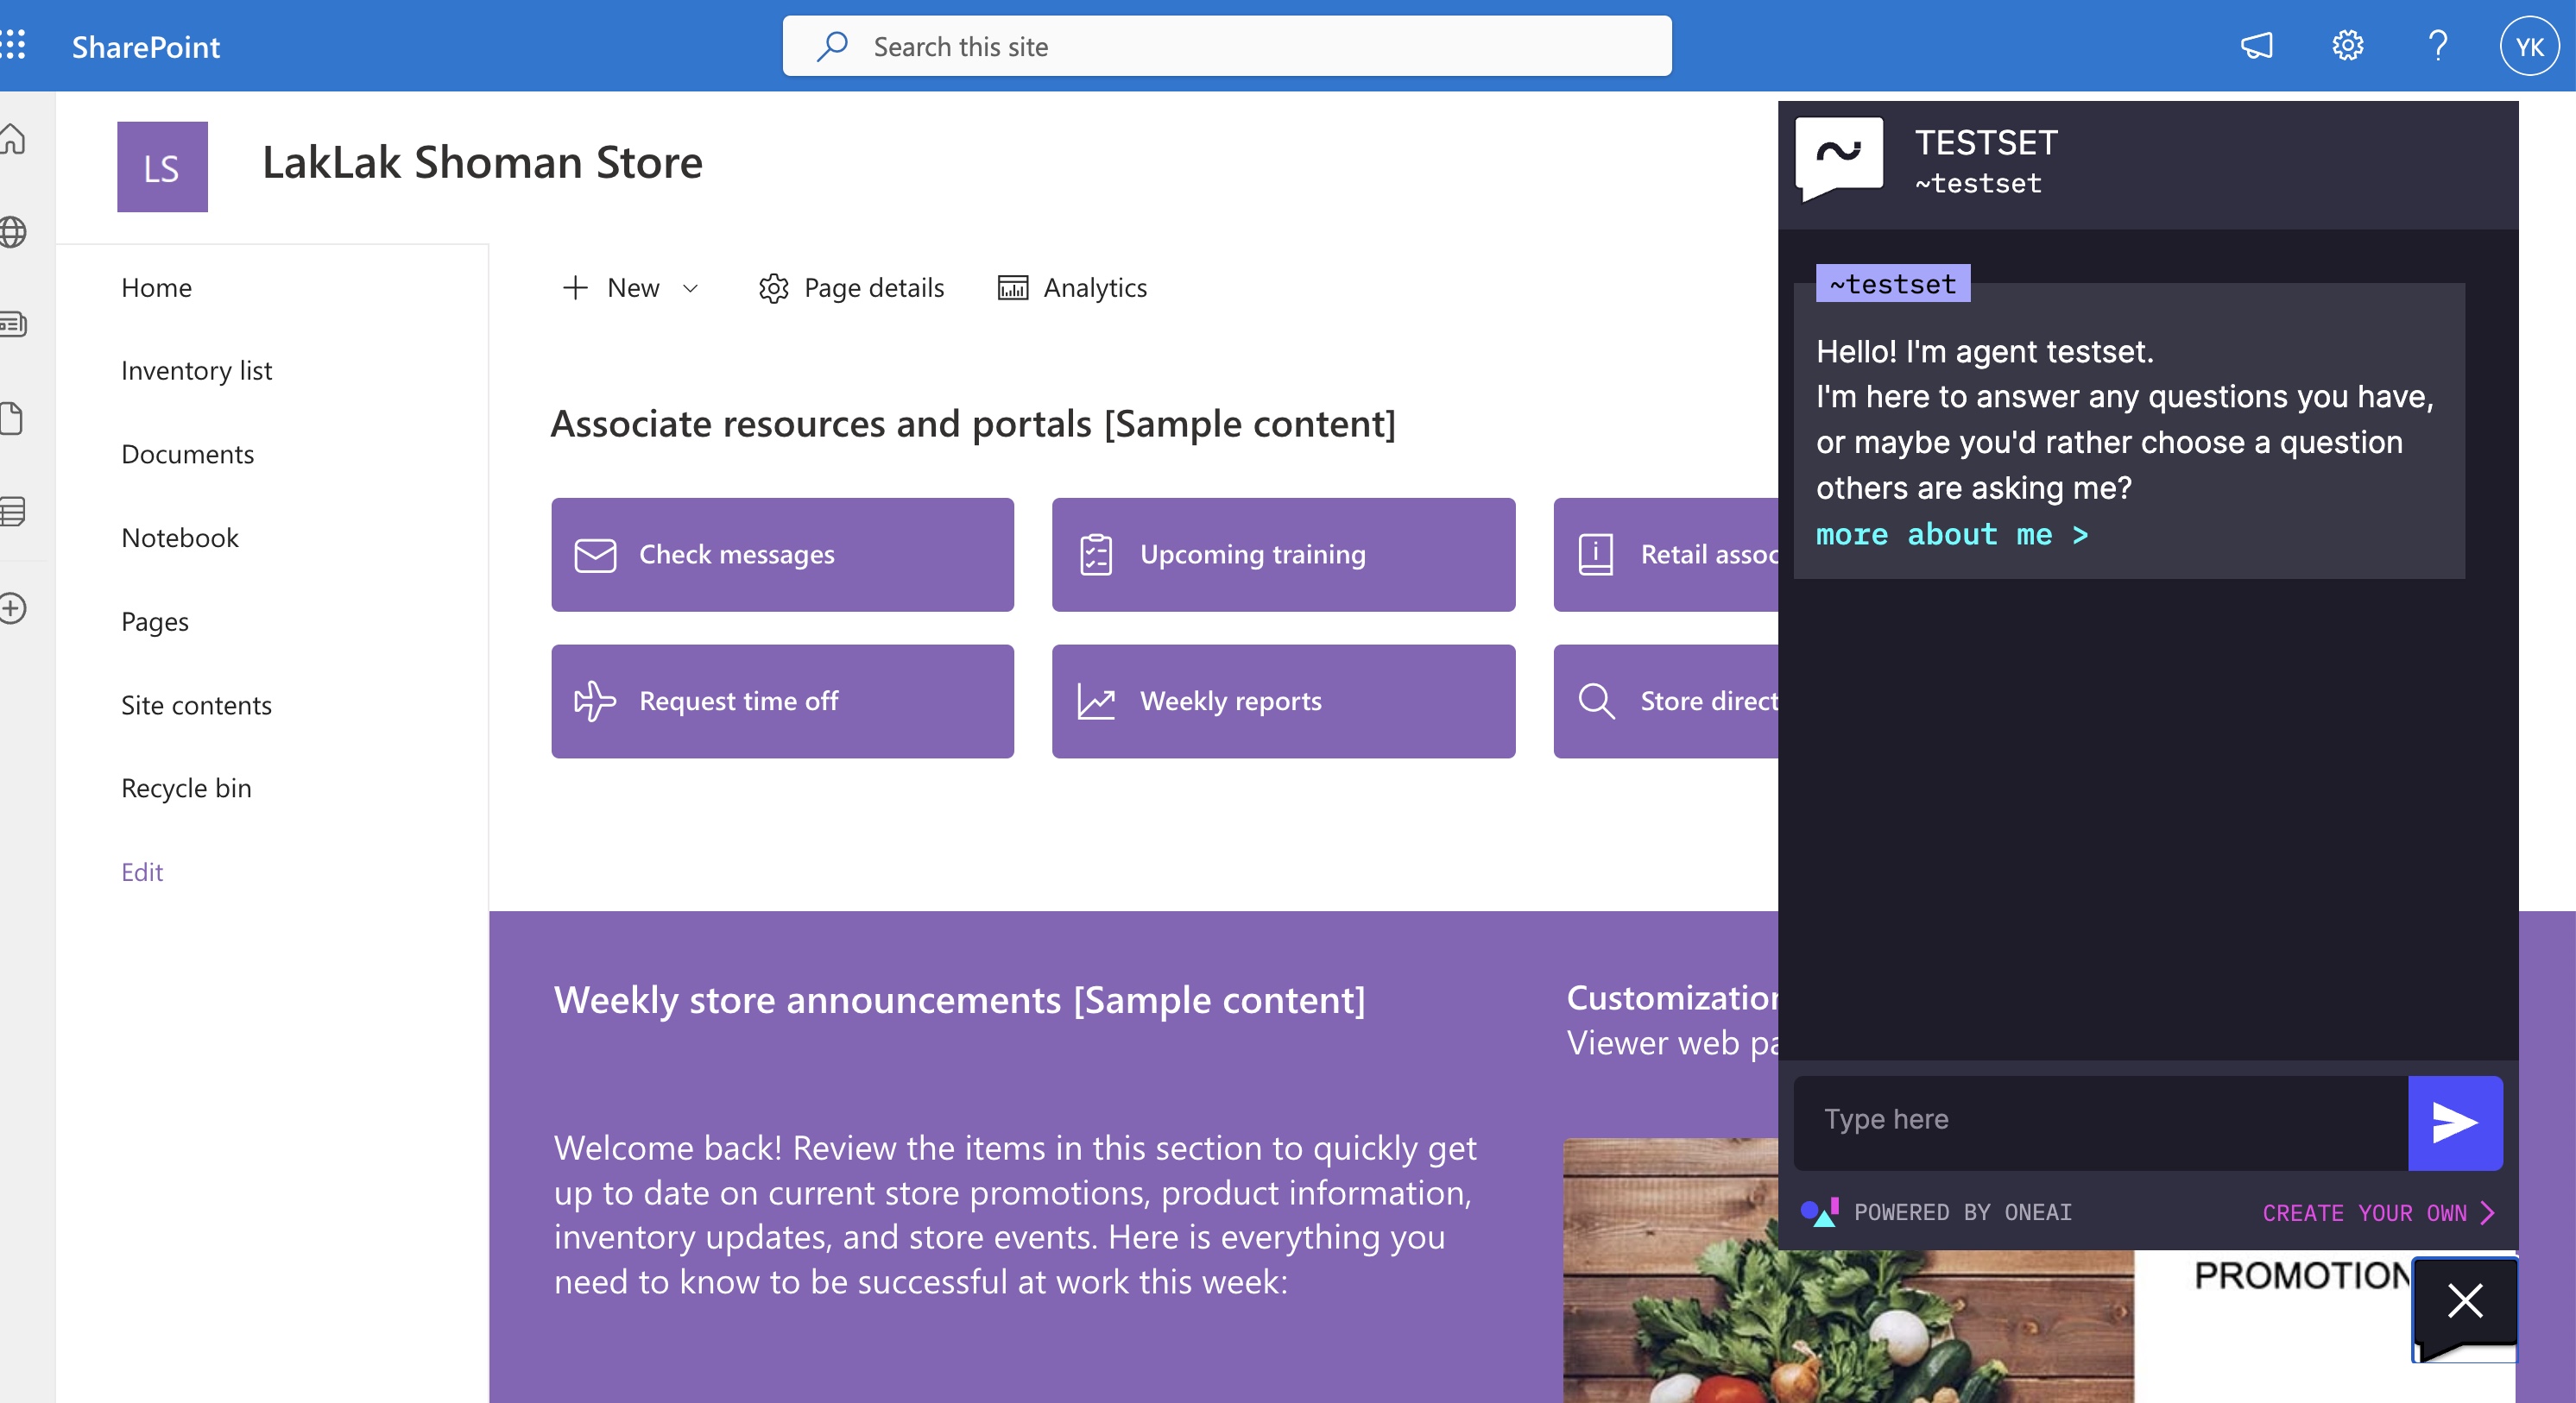Go to Home in the site navigation
This screenshot has width=2576, height=1403.
pyautogui.click(x=156, y=288)
